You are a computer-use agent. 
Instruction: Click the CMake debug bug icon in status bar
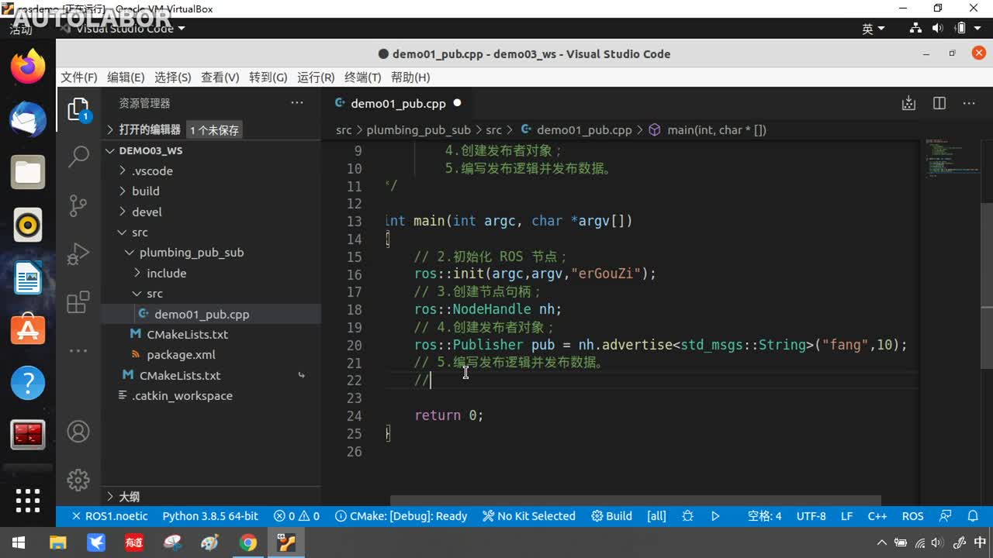687,516
